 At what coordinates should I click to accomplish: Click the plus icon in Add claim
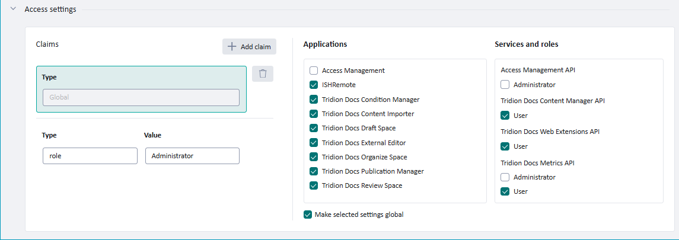pos(232,47)
